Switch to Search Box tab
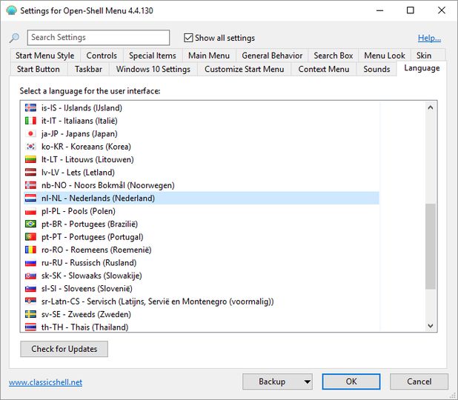The image size is (458, 400). (333, 56)
